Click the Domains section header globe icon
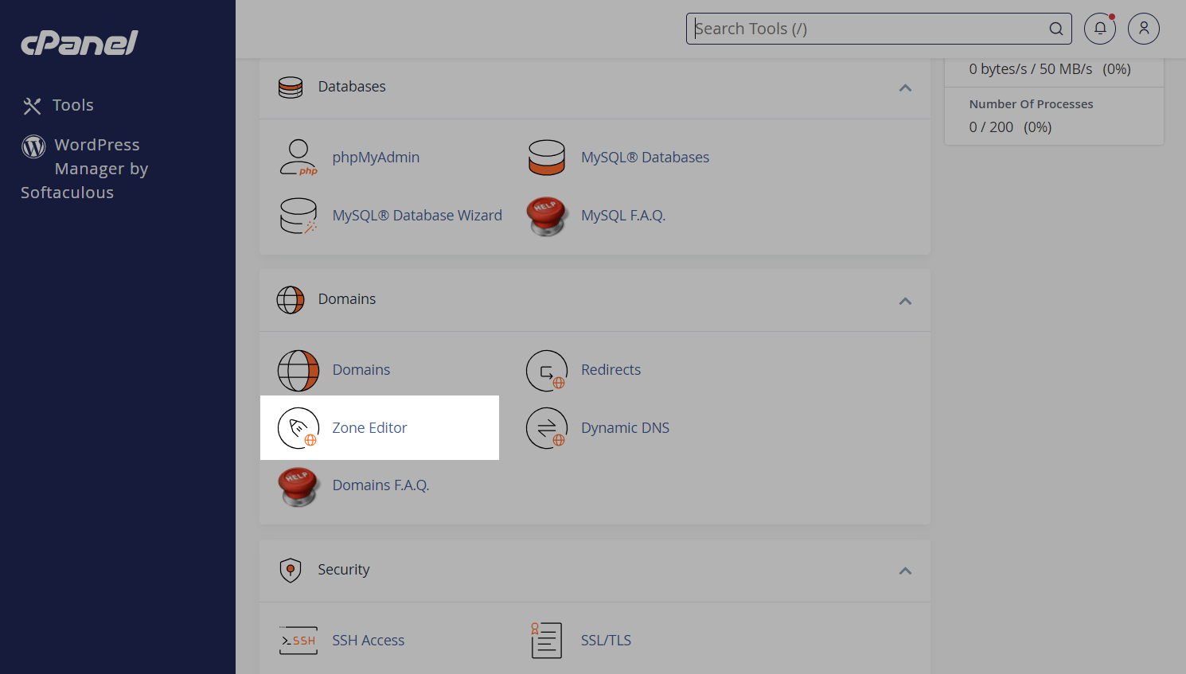Screen dimensions: 1186x674 (x=291, y=300)
